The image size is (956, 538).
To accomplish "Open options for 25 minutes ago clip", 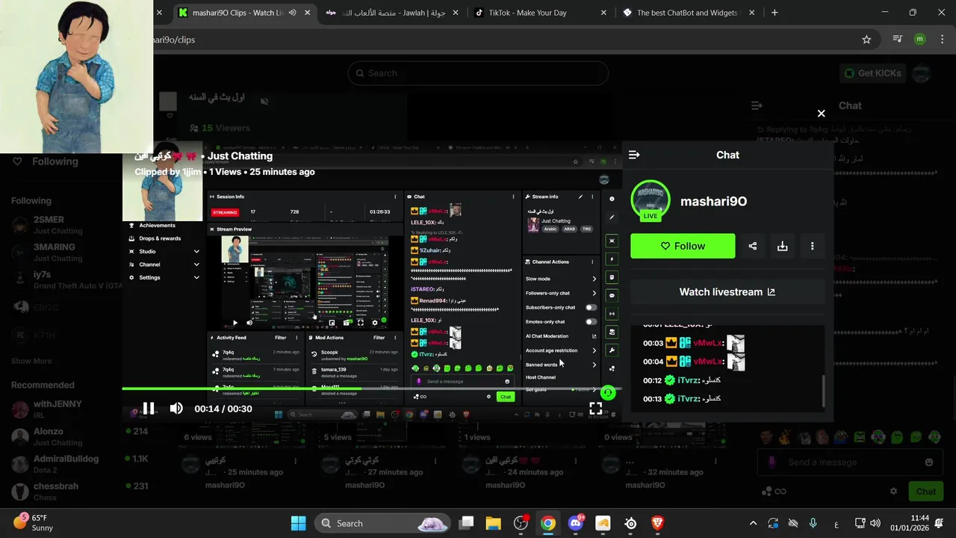I will [296, 462].
